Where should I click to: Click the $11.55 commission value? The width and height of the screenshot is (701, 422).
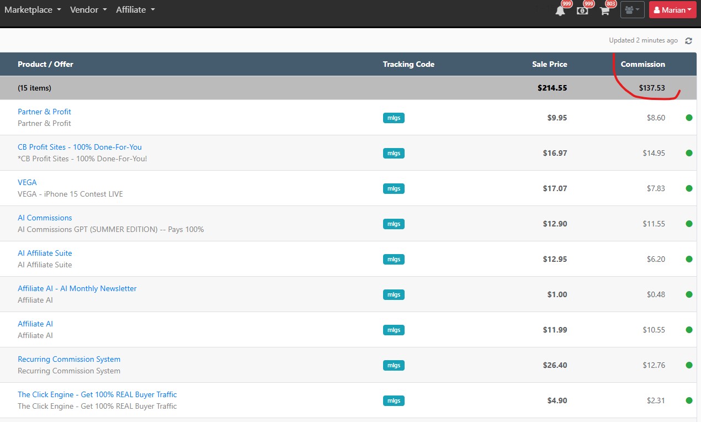tap(654, 224)
